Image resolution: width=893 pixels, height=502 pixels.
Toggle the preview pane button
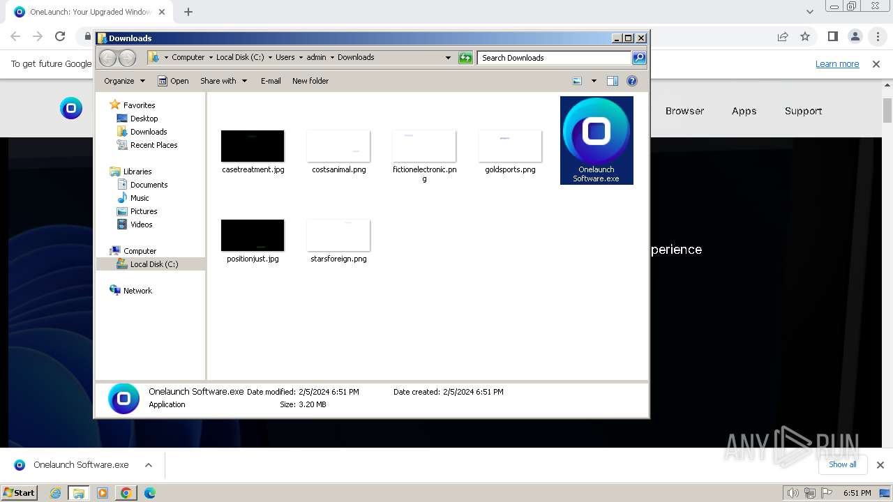pyautogui.click(x=613, y=81)
